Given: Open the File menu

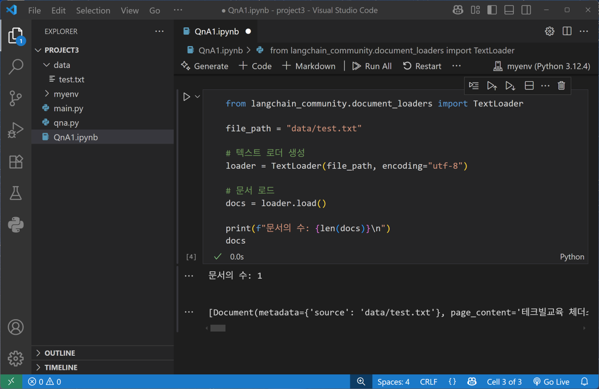Looking at the screenshot, I should click(x=35, y=10).
